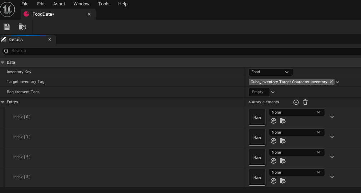361x193 pixels.
Task: Collapse the Data category
Action: pos(2,63)
